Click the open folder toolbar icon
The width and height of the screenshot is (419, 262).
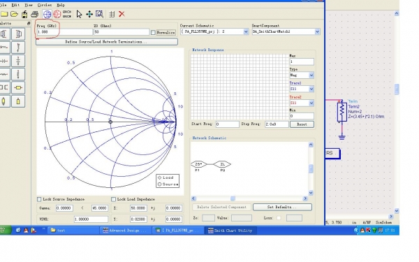[x=14, y=14]
